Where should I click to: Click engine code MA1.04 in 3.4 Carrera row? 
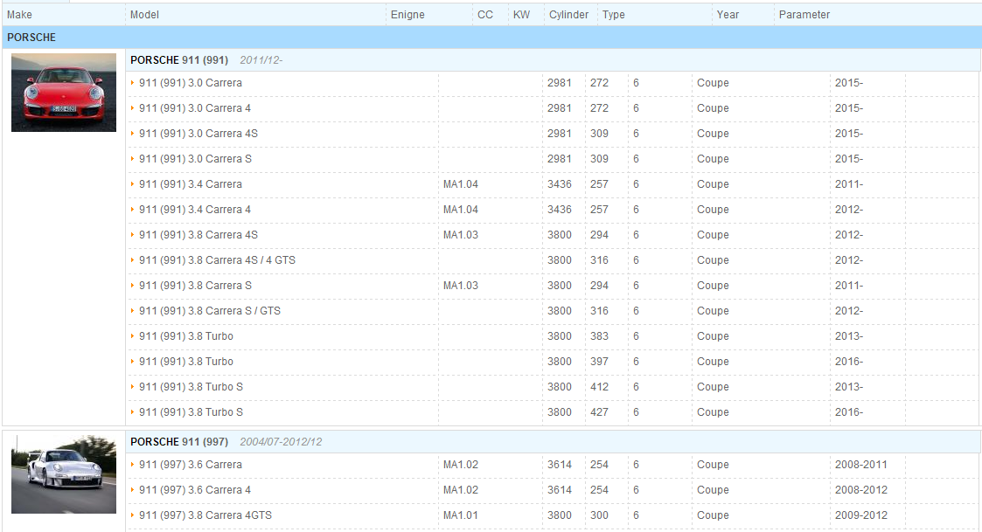point(461,184)
